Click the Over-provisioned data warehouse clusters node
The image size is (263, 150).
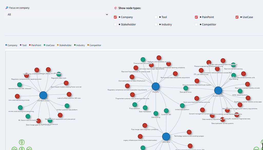click(197, 81)
